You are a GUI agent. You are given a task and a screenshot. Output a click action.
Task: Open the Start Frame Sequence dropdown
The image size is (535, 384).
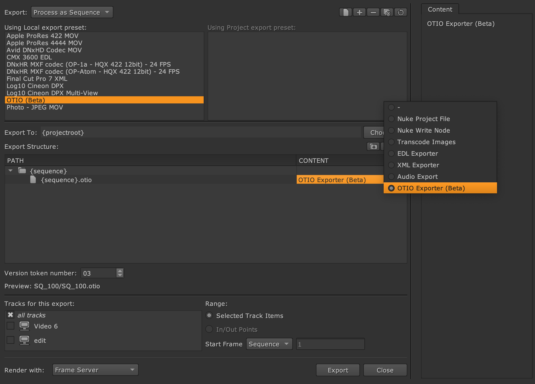(x=269, y=344)
